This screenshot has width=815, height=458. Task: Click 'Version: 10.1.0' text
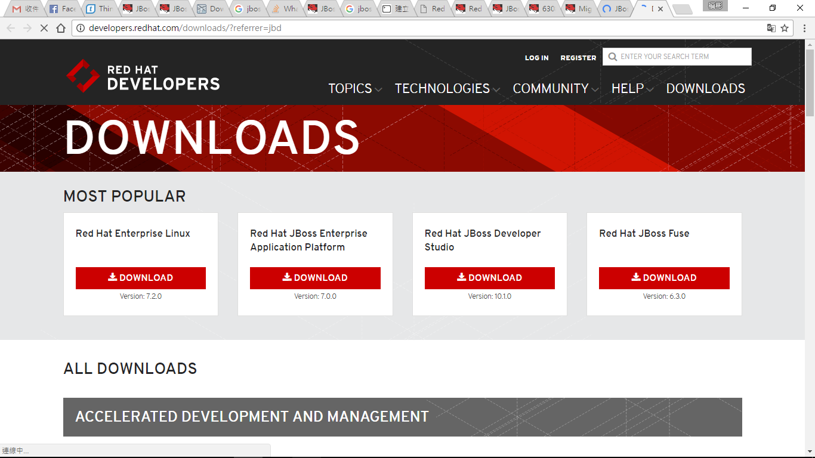[490, 296]
